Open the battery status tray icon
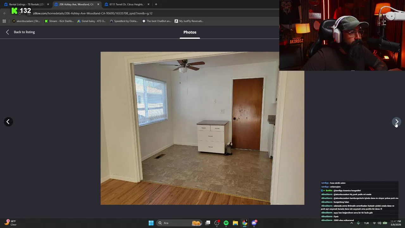Screen dimensions: 405x228 (385, 223)
